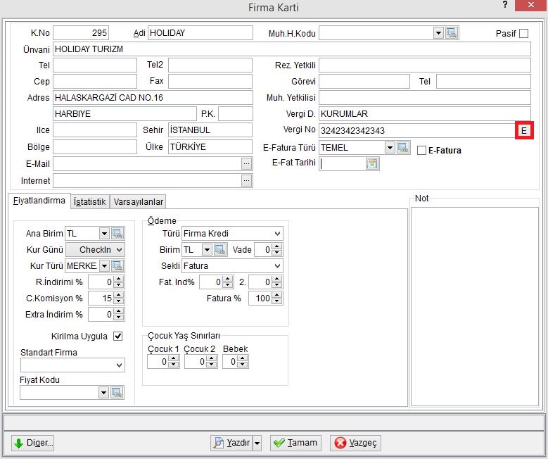Expand the Ödeme Birim TL dropdown
The width and height of the screenshot is (548, 459).
pos(207,249)
